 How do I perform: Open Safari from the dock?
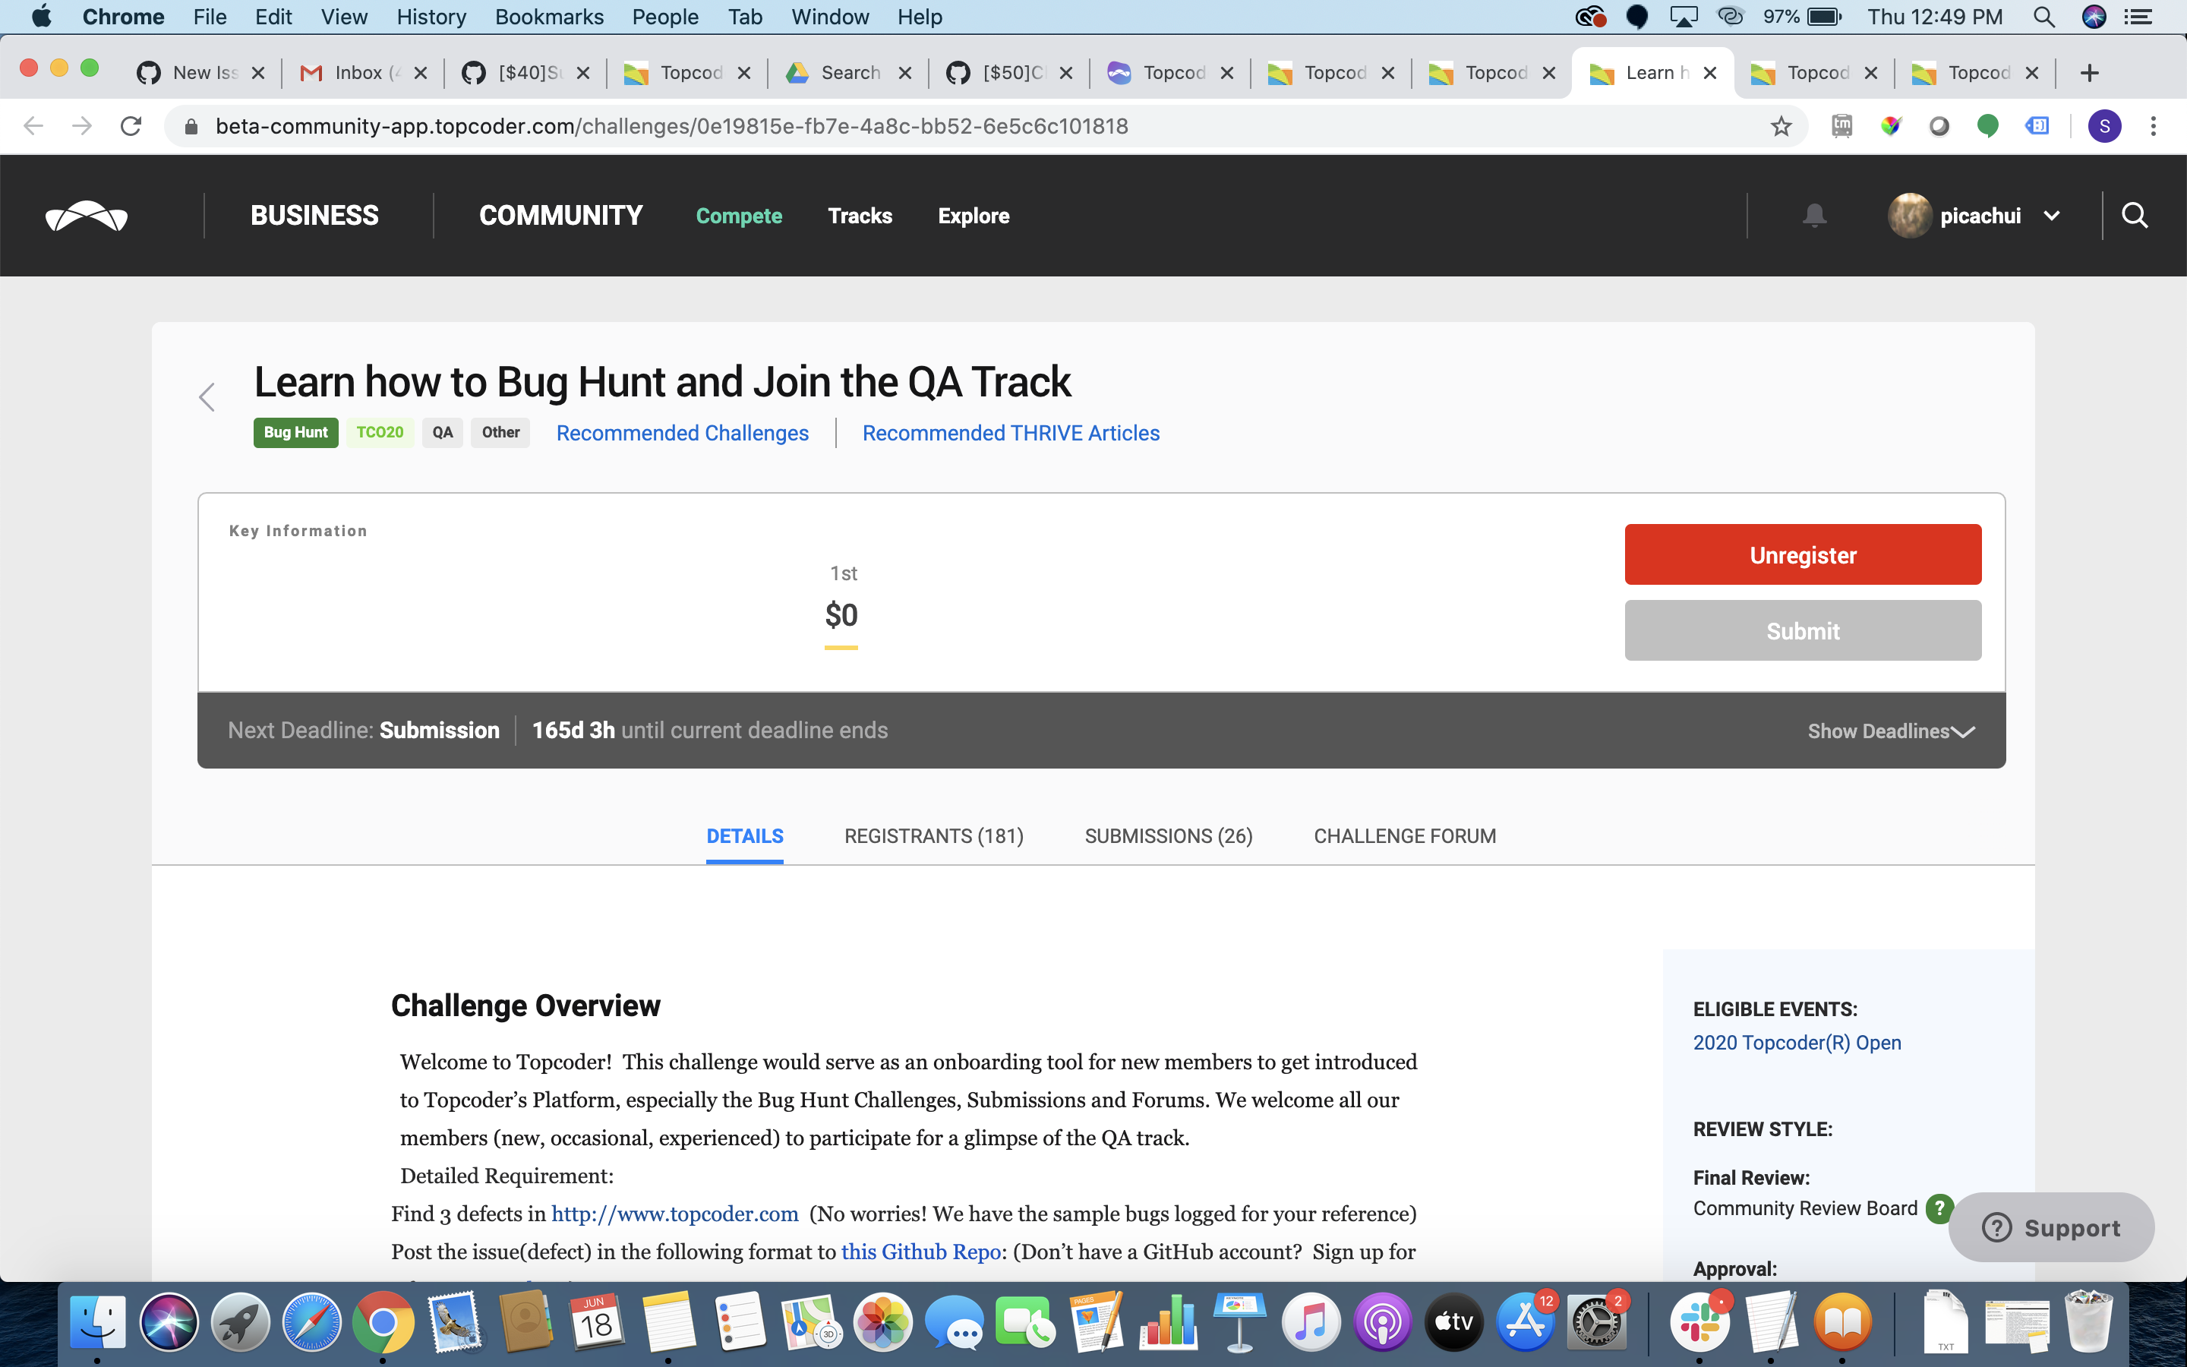312,1321
